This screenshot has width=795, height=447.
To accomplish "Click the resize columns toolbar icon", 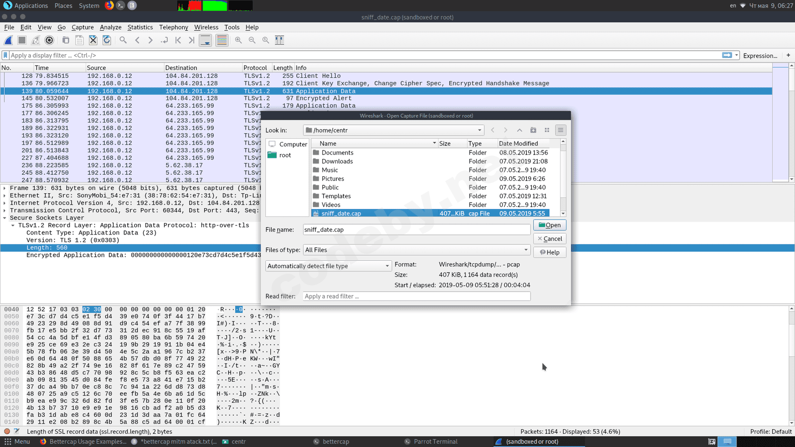I will coord(280,40).
